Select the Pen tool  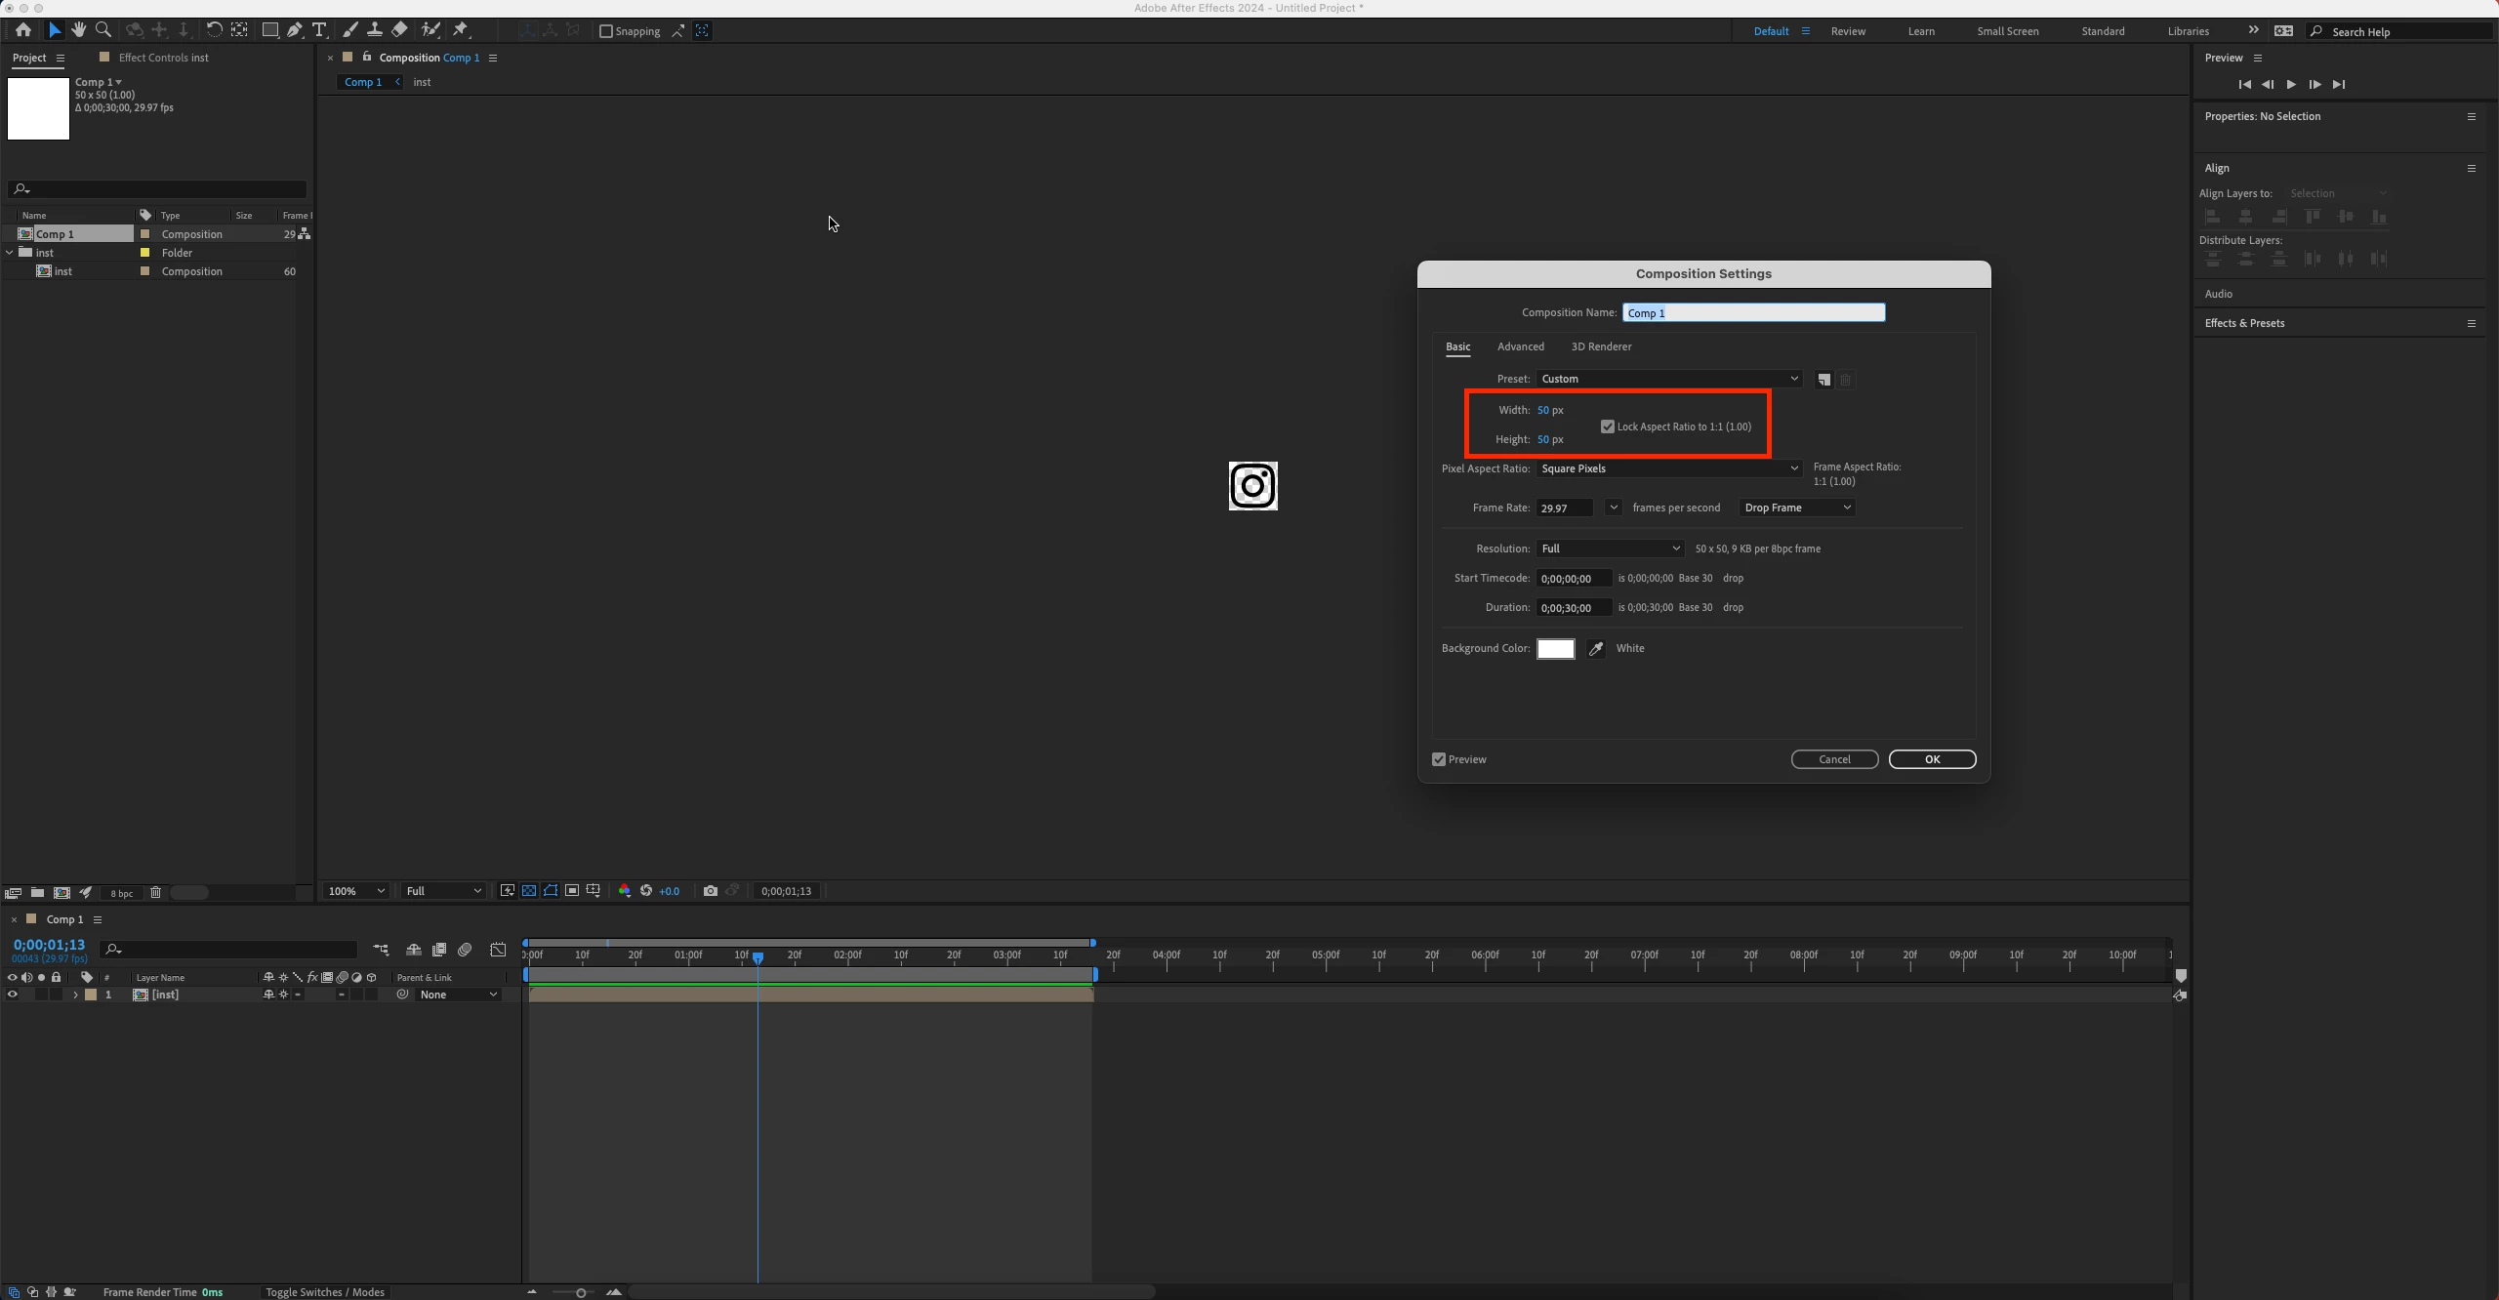click(x=295, y=30)
